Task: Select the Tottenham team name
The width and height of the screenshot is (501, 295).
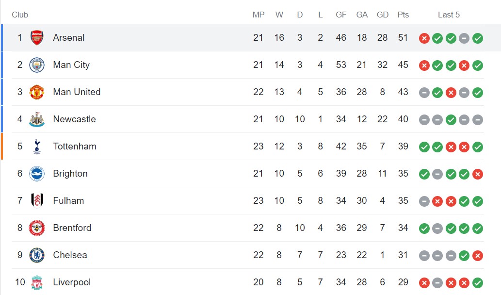Action: pos(75,147)
